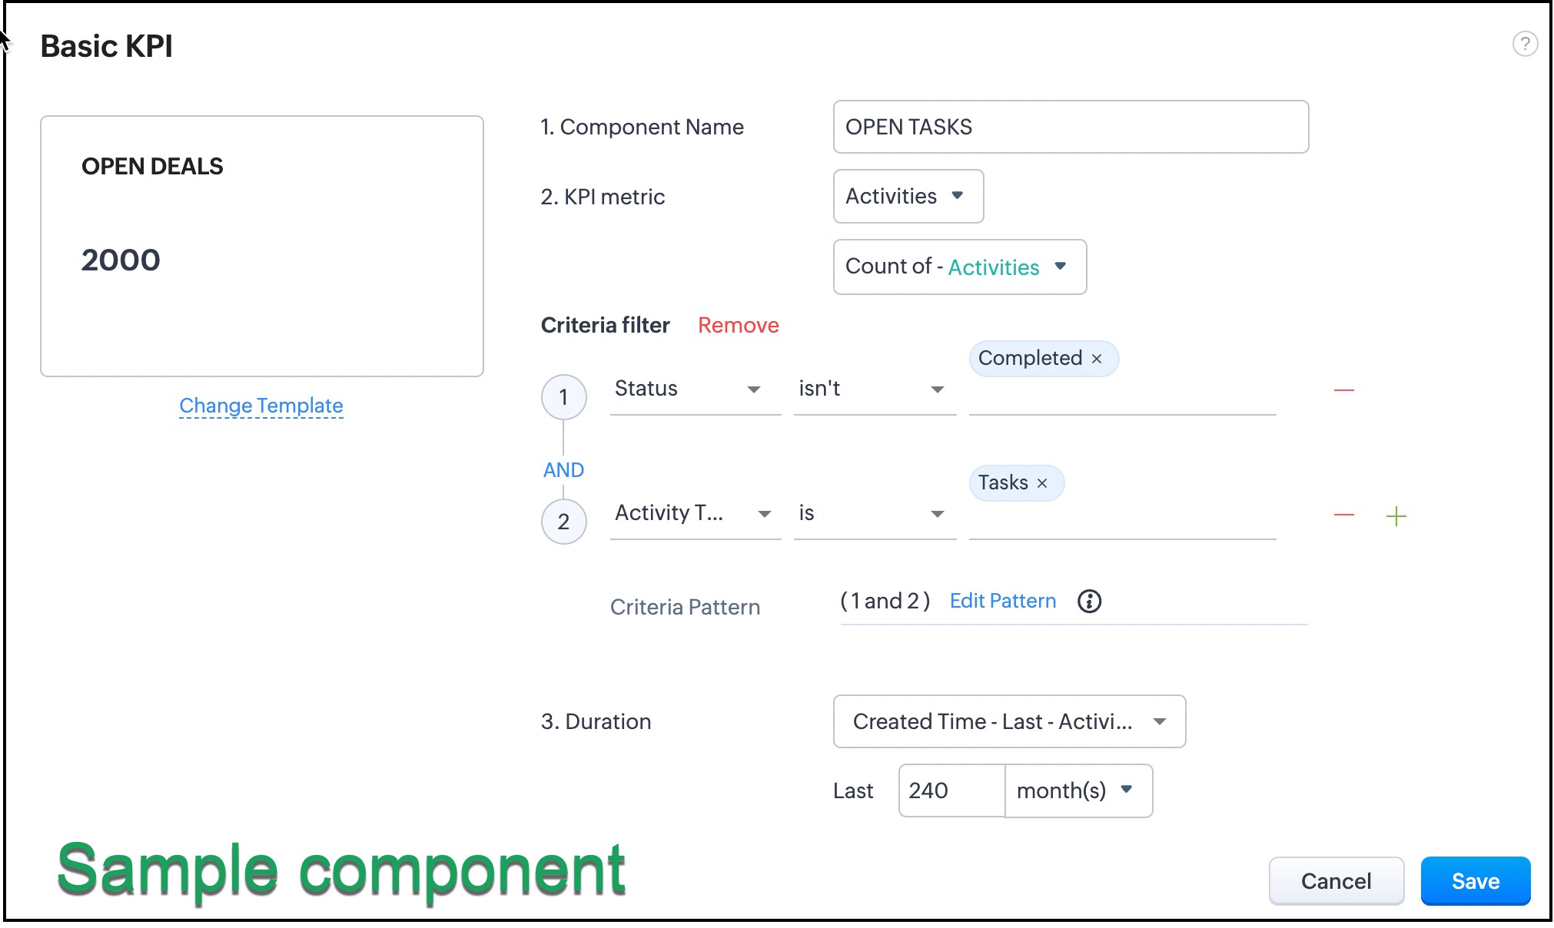
Task: Click the help question mark icon
Action: [x=1525, y=44]
